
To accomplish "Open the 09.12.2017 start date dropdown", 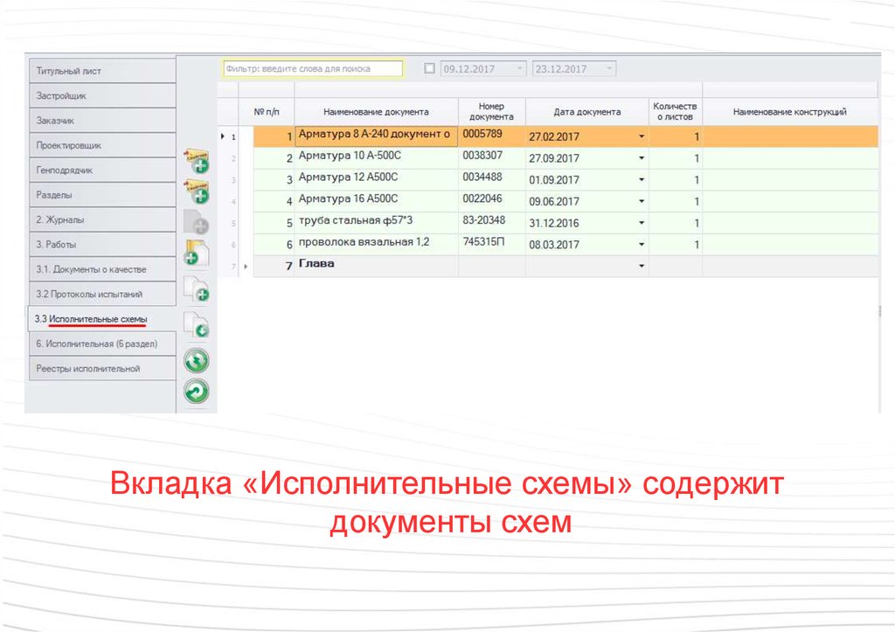I will (x=520, y=68).
